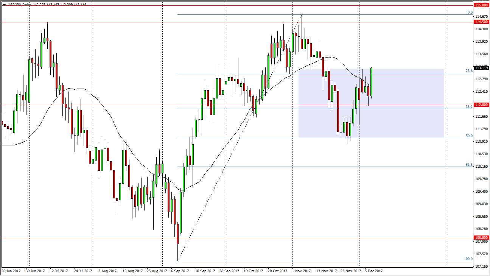Viewport: 490px width, 276px height.
Task: Select the 108.000 red price label
Action: [481, 238]
